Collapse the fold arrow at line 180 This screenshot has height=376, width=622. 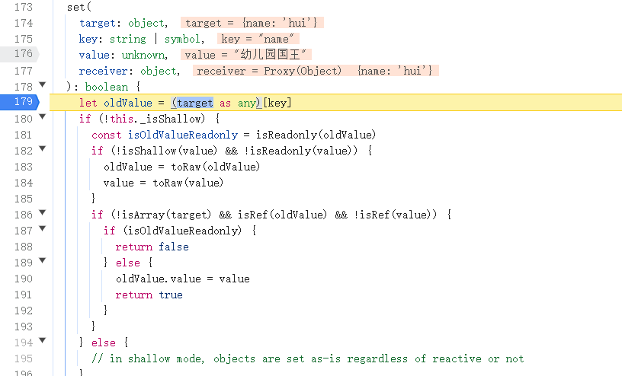point(42,118)
